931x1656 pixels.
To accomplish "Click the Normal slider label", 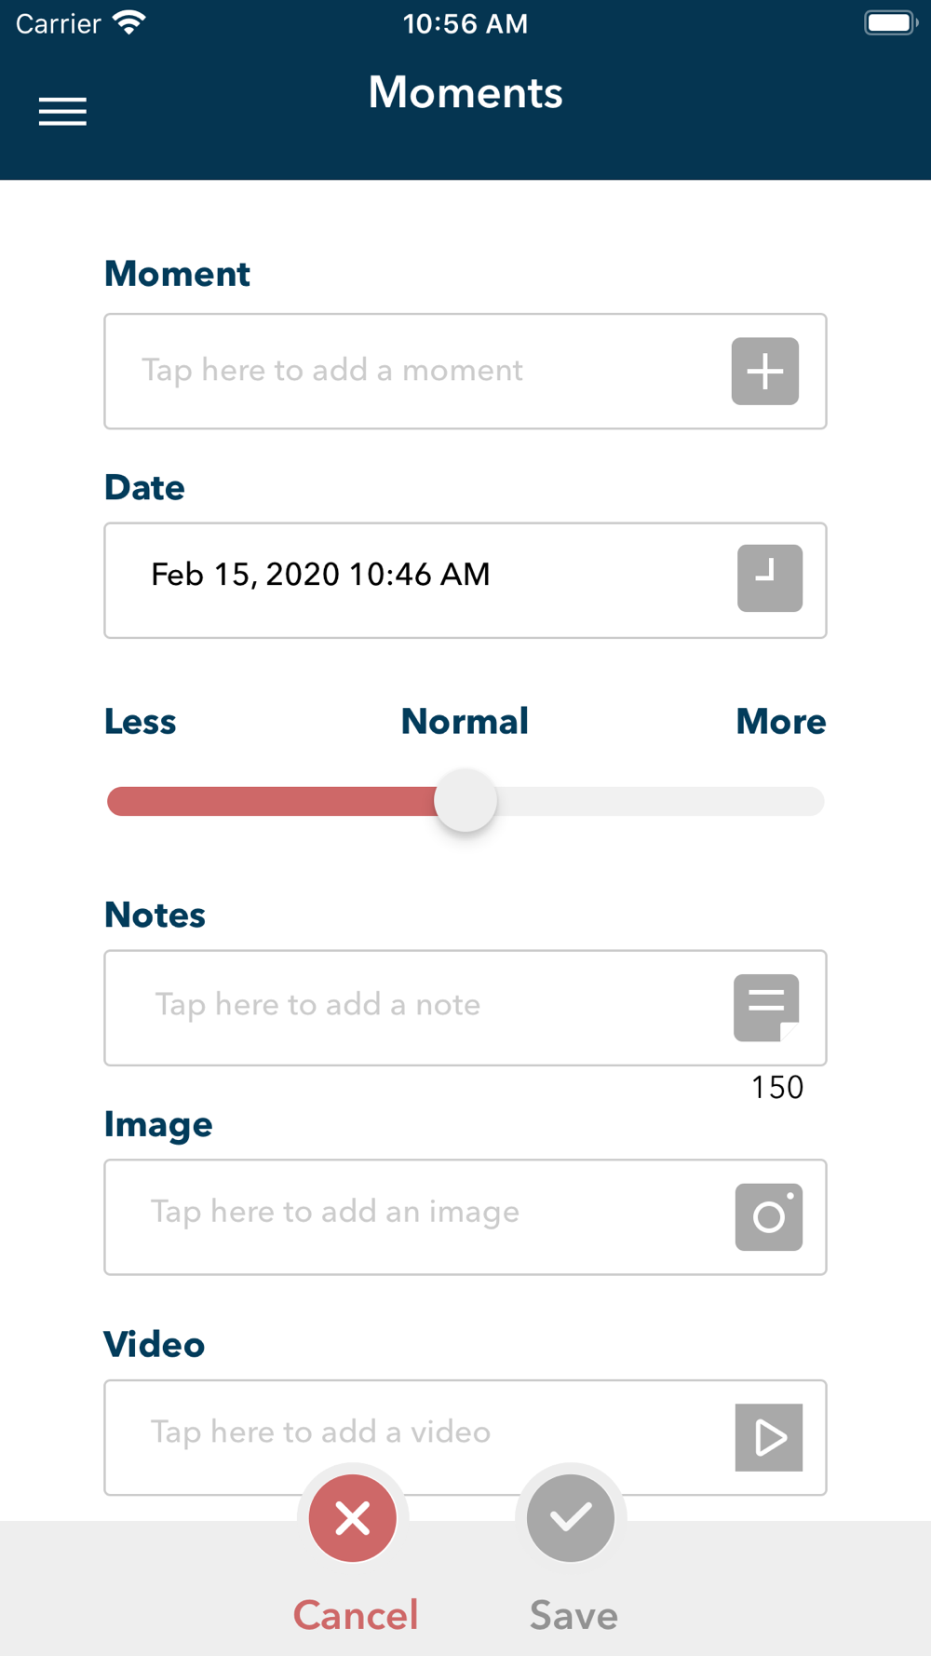I will pyautogui.click(x=465, y=722).
